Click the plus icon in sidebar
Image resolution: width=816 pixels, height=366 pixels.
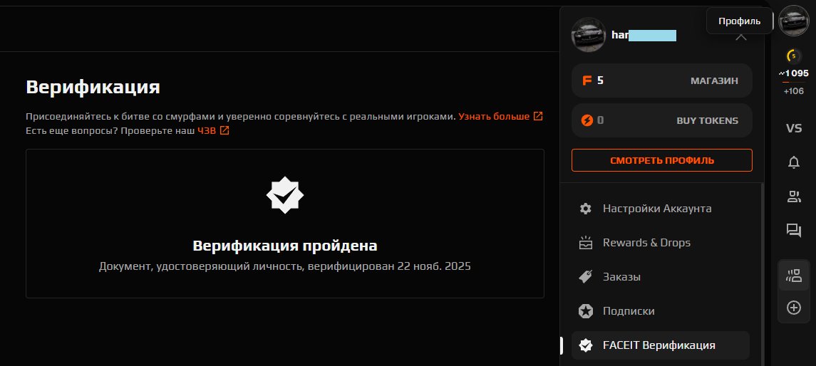click(x=794, y=308)
